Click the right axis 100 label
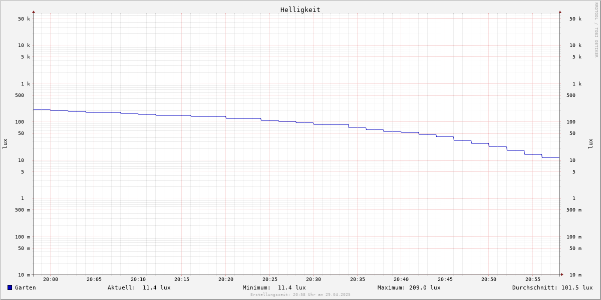 (571, 122)
